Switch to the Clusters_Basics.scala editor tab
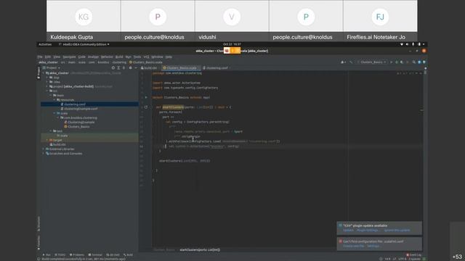The width and height of the screenshot is (465, 261). (x=181, y=68)
